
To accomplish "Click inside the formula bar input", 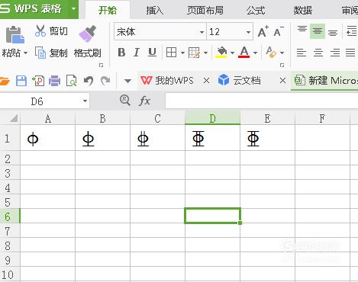I will tap(262, 101).
